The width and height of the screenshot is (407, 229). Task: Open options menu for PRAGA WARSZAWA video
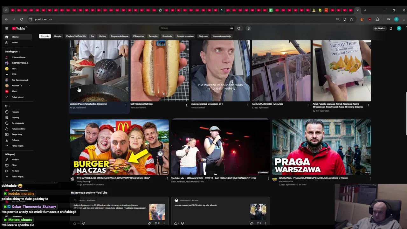tap(370, 178)
